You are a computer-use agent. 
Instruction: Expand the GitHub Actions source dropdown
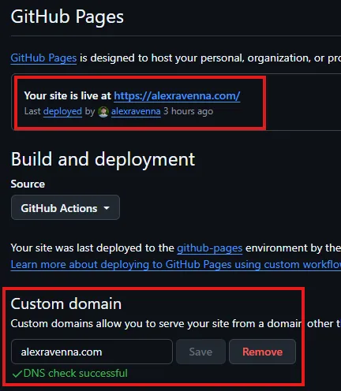pos(66,208)
